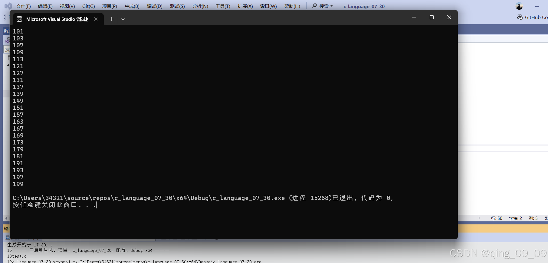Click the terminal icon on the console tab

pos(19,19)
